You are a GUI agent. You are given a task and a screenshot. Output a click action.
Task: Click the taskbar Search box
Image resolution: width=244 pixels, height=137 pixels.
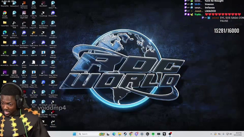tap(91, 134)
